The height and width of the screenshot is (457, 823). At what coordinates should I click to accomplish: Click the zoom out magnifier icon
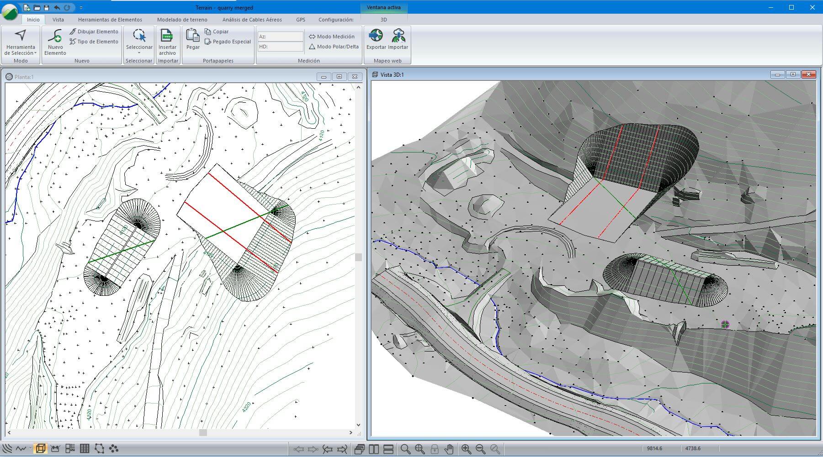[480, 449]
